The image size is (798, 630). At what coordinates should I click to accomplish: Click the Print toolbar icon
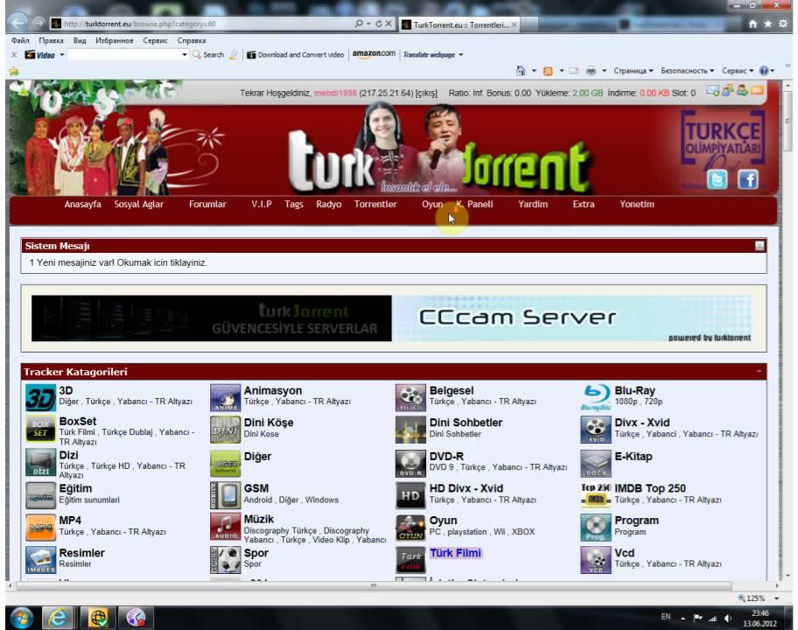[x=591, y=71]
